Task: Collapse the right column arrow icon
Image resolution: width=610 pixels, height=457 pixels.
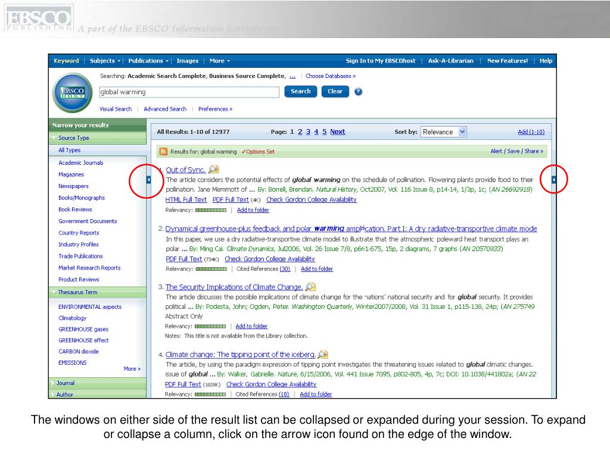Action: tap(554, 180)
